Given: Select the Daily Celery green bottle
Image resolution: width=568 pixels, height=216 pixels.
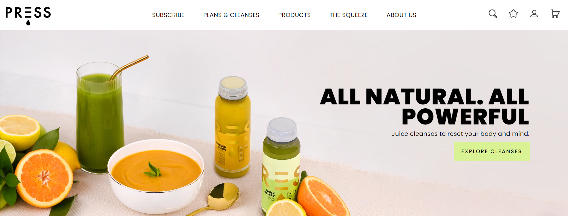Looking at the screenshot, I should [x=281, y=166].
